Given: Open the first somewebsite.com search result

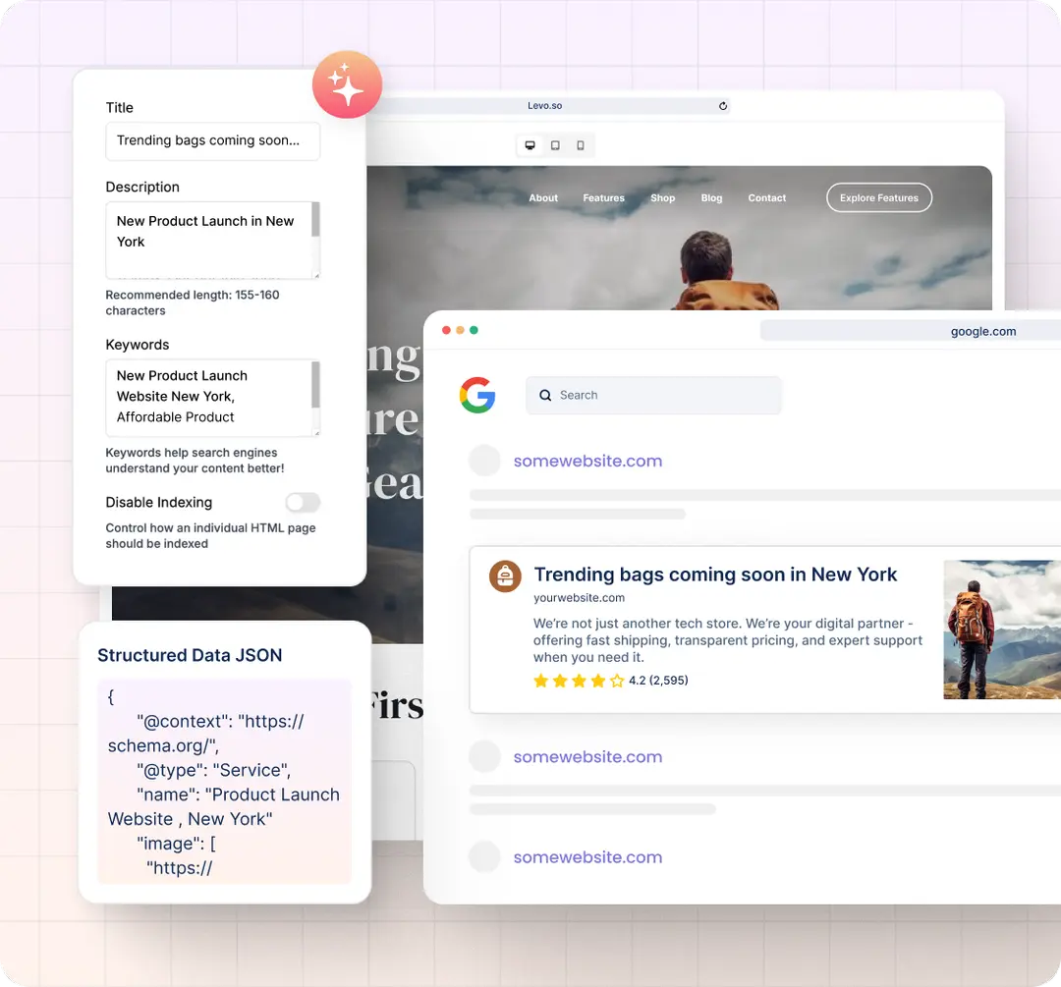Looking at the screenshot, I should coord(587,461).
